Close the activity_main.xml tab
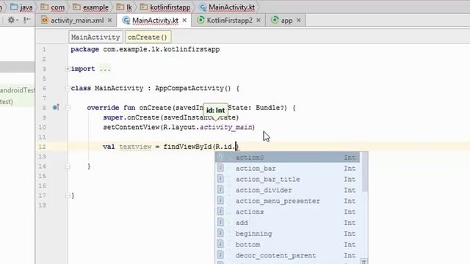Viewport: 470px width, 264px height. [109, 21]
